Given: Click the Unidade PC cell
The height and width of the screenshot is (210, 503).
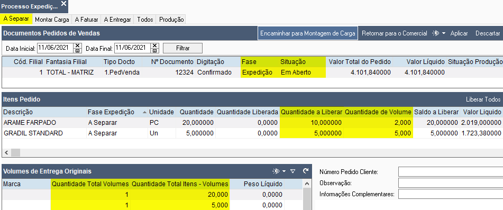Looking at the screenshot, I should (162, 123).
